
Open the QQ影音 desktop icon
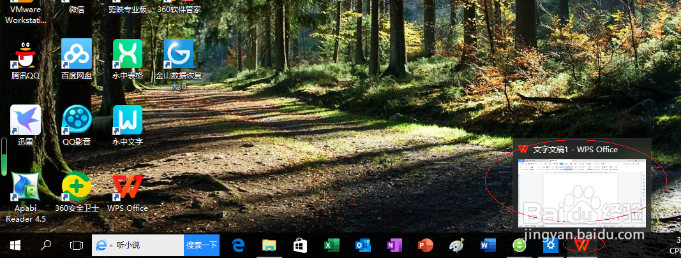coord(77,125)
